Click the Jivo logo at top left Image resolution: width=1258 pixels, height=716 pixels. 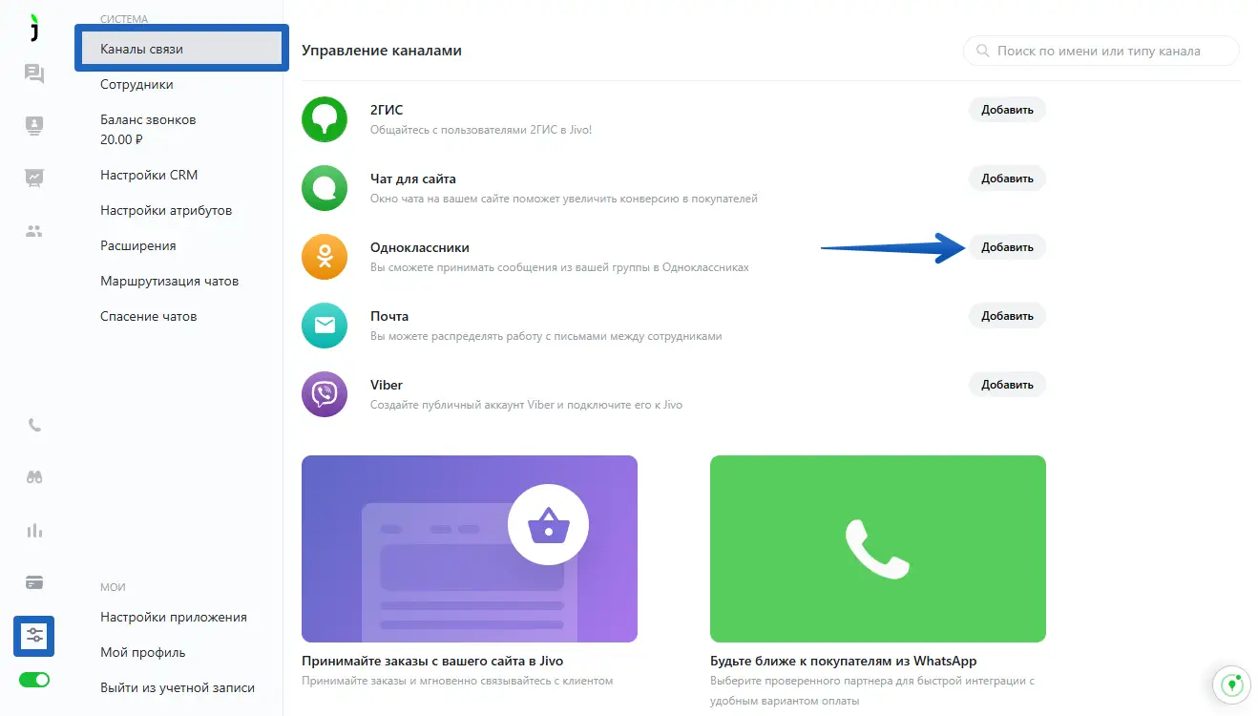pyautogui.click(x=34, y=29)
